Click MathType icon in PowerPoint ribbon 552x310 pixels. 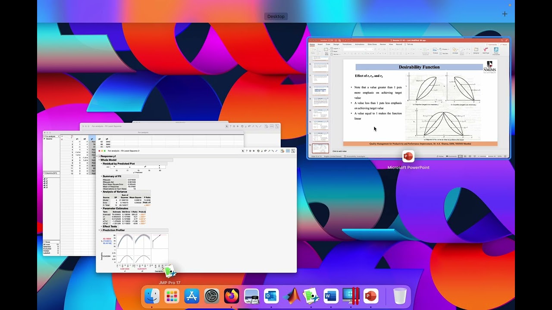coord(486,50)
